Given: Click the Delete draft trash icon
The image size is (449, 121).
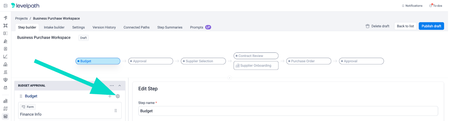Looking at the screenshot, I should click(x=367, y=26).
